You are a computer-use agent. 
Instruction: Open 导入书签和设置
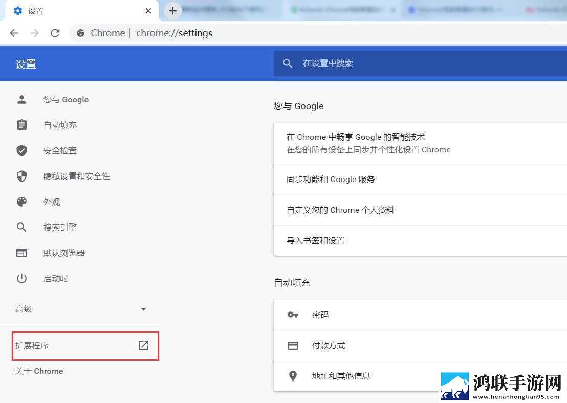420,241
